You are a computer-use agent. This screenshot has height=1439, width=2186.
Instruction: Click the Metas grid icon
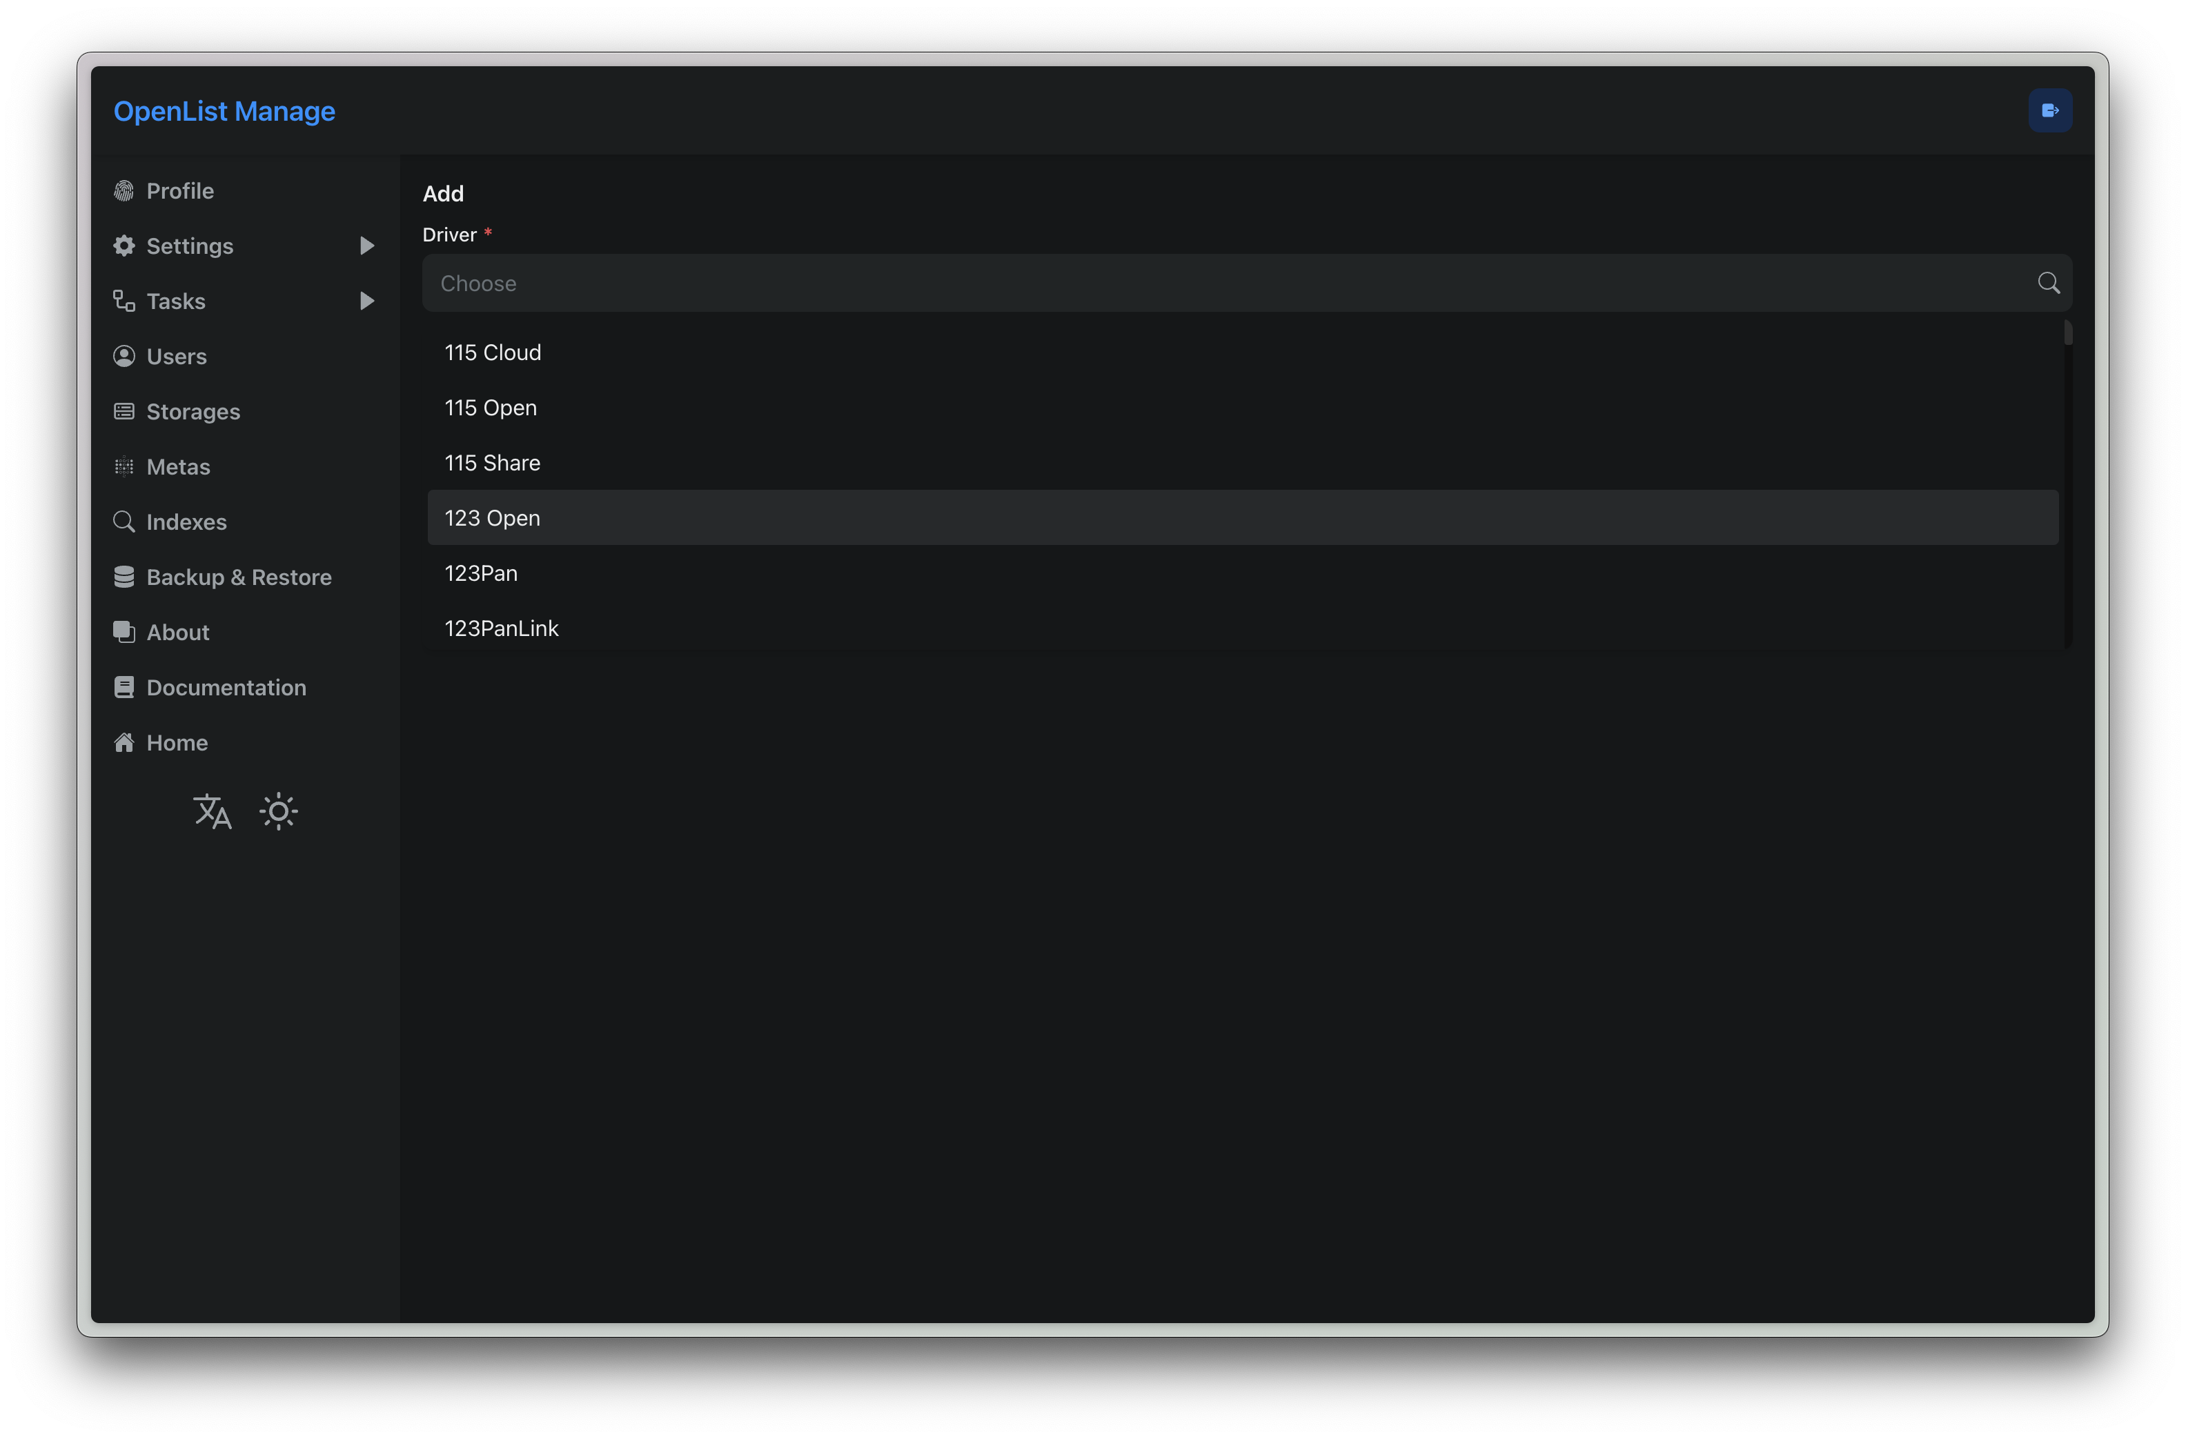pyautogui.click(x=124, y=466)
